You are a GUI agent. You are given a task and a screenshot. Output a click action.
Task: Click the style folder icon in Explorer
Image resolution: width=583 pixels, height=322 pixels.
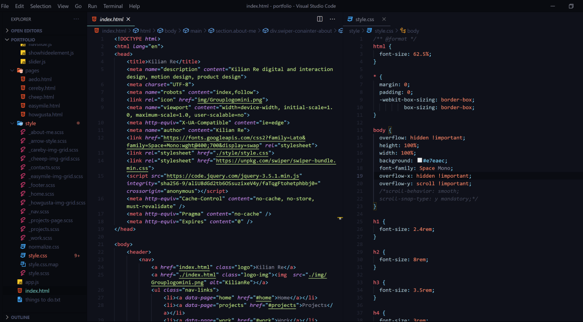(x=20, y=123)
